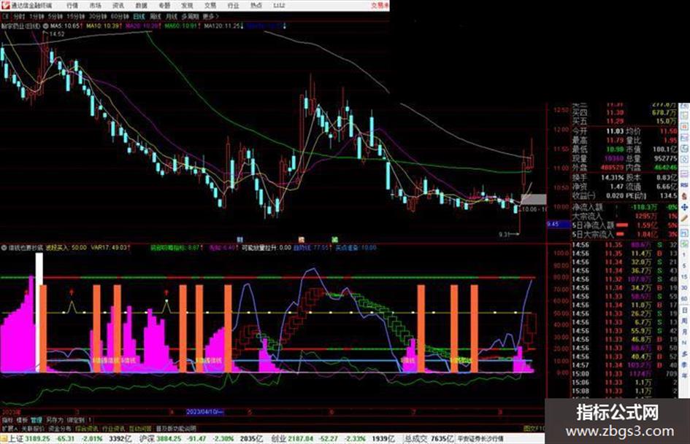Open the 资金分布 bottom tab

(59, 428)
